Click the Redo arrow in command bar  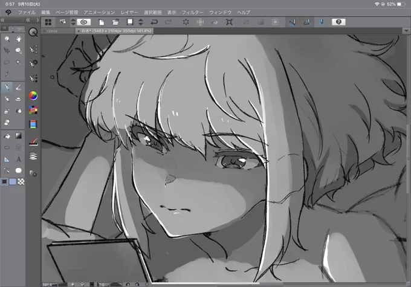point(168,22)
